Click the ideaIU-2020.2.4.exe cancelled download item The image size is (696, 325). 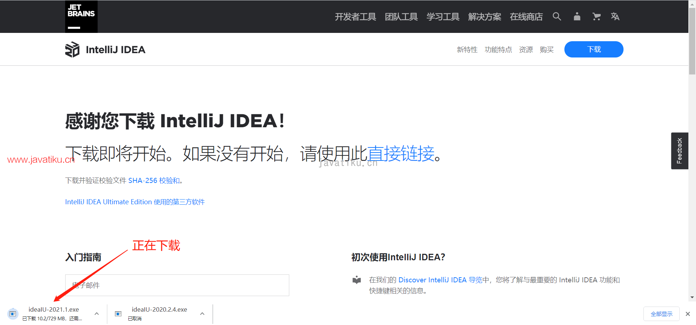click(x=159, y=314)
